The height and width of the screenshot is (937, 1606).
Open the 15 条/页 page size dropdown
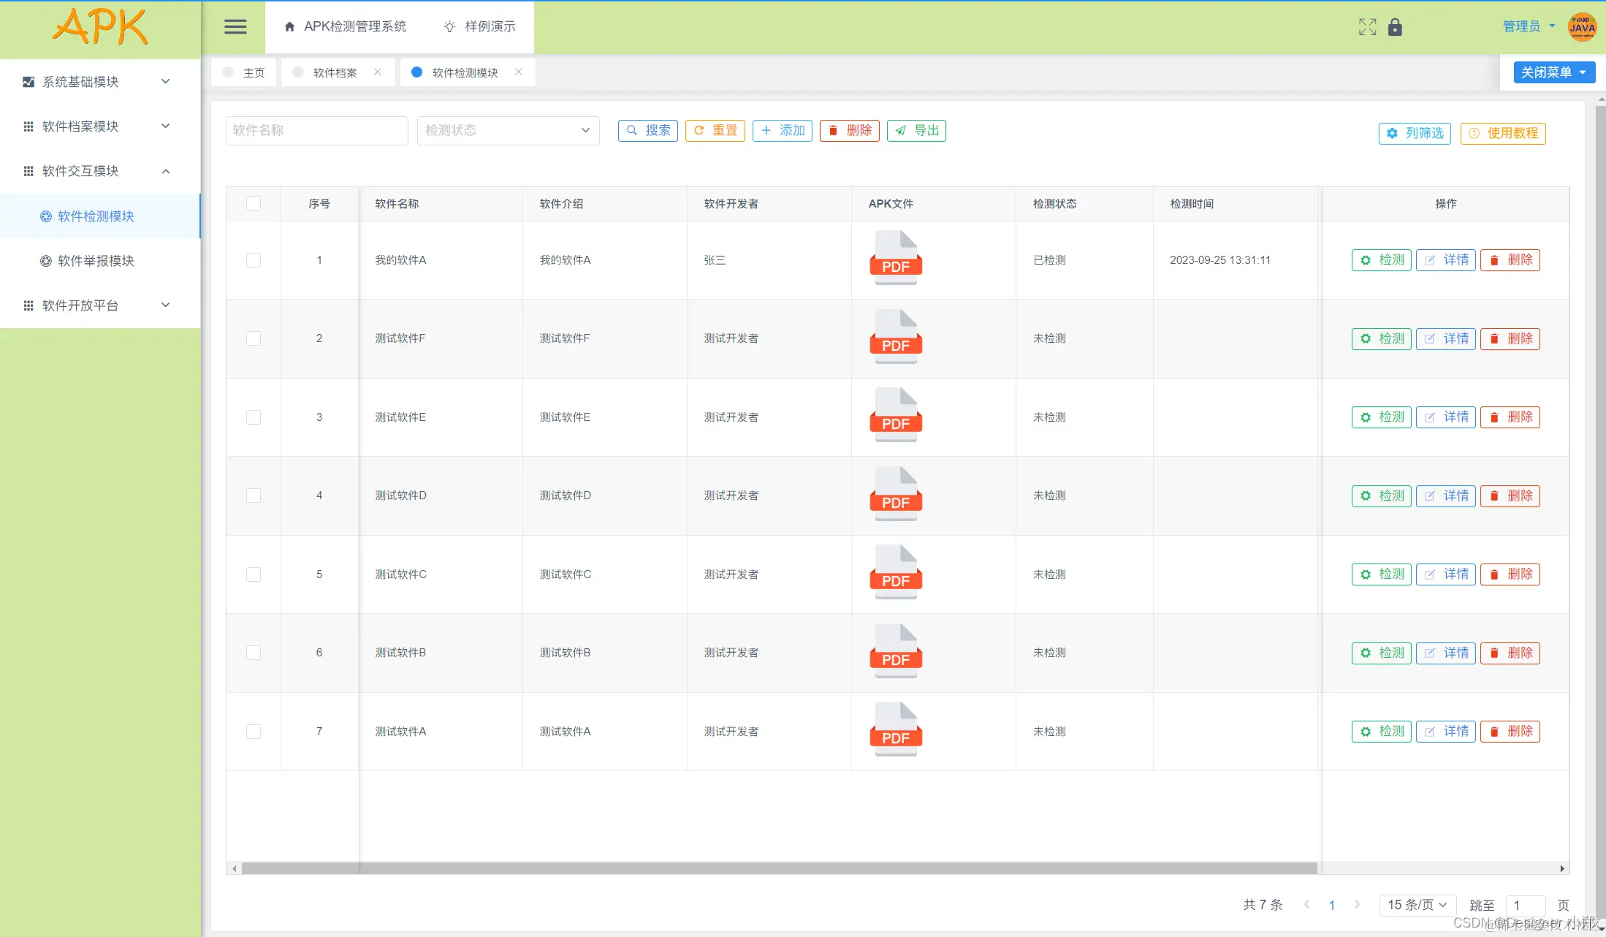point(1417,905)
